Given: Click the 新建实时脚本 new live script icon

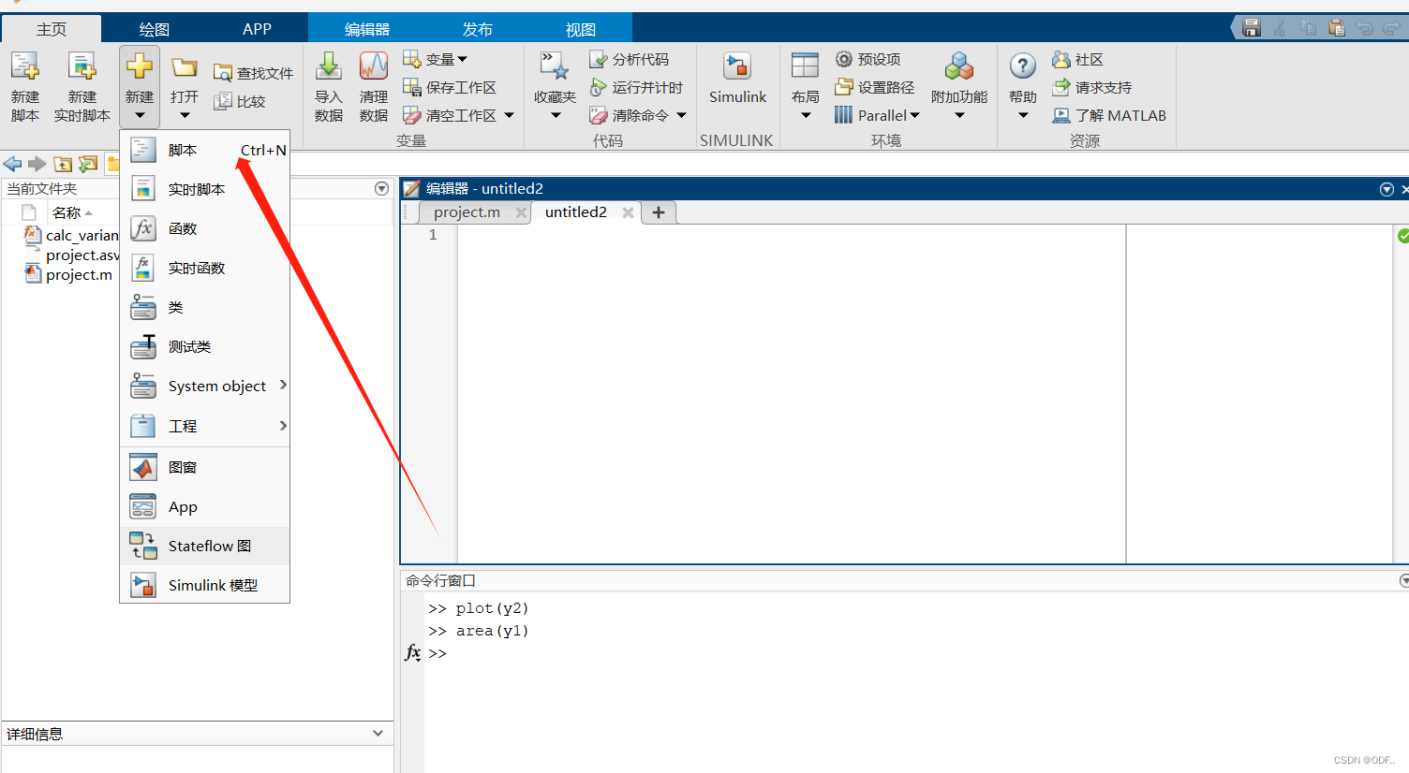Looking at the screenshot, I should coord(82,68).
